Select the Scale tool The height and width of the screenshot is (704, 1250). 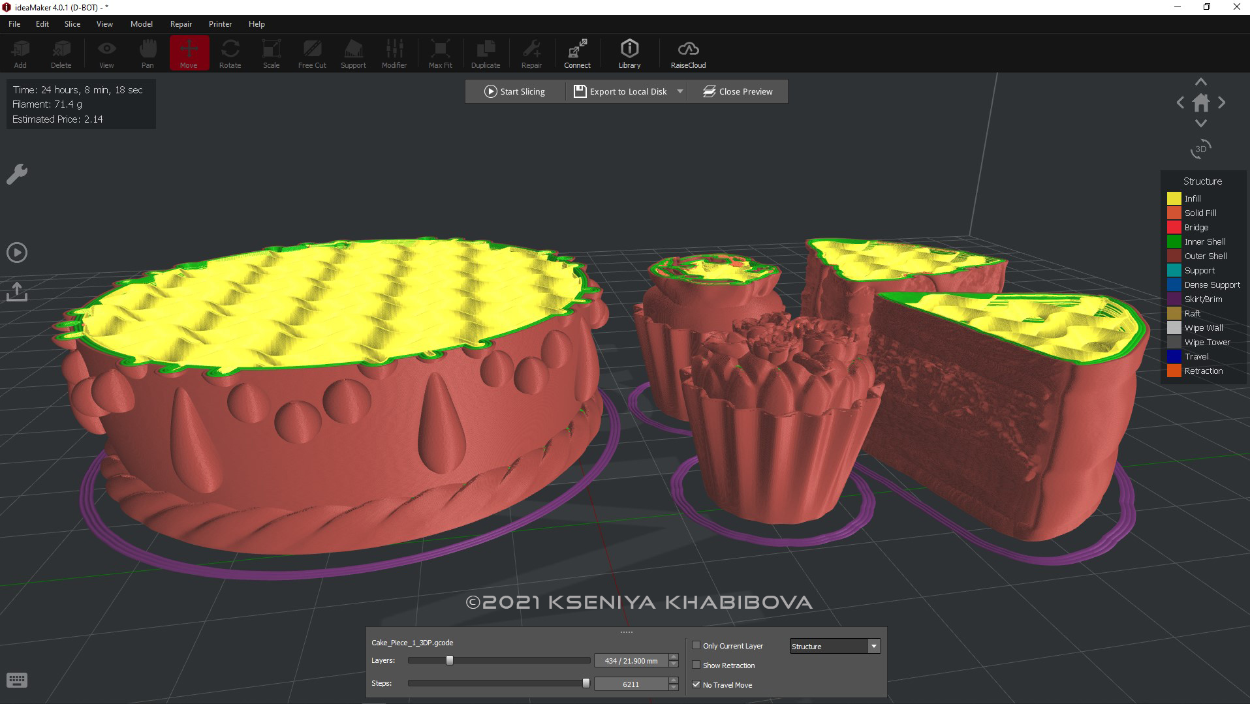tap(271, 52)
